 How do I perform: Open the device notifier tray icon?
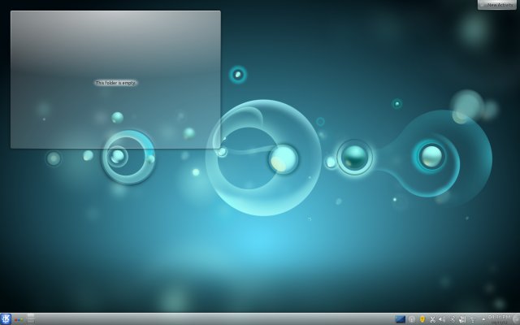pyautogui.click(x=462, y=319)
